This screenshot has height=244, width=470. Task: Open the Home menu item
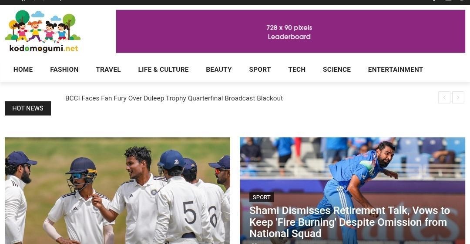(23, 70)
